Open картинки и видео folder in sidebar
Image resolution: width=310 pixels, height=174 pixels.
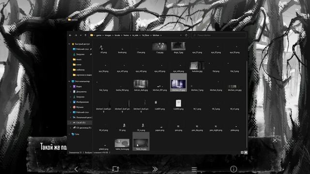tap(82, 75)
